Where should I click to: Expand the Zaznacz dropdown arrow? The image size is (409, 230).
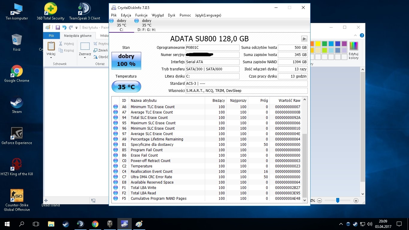click(x=85, y=57)
